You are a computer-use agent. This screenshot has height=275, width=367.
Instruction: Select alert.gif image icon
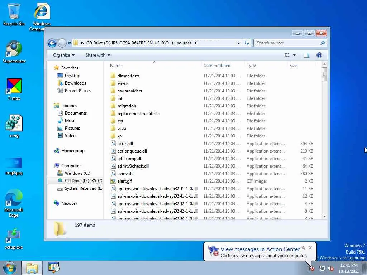pyautogui.click(x=113, y=181)
